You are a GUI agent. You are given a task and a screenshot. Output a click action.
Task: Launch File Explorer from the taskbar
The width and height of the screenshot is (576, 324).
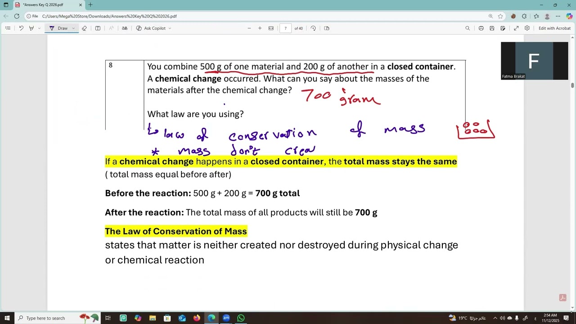point(153,318)
